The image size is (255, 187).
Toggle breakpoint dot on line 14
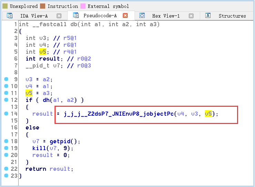6,113
